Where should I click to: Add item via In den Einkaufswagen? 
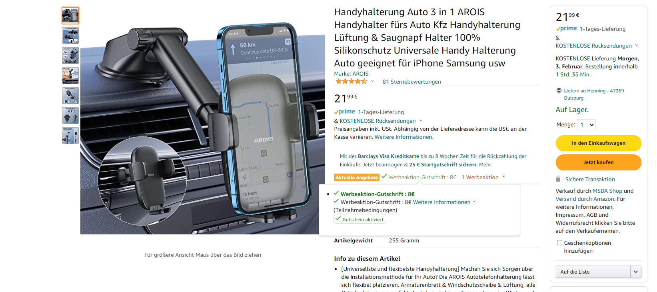pos(598,143)
